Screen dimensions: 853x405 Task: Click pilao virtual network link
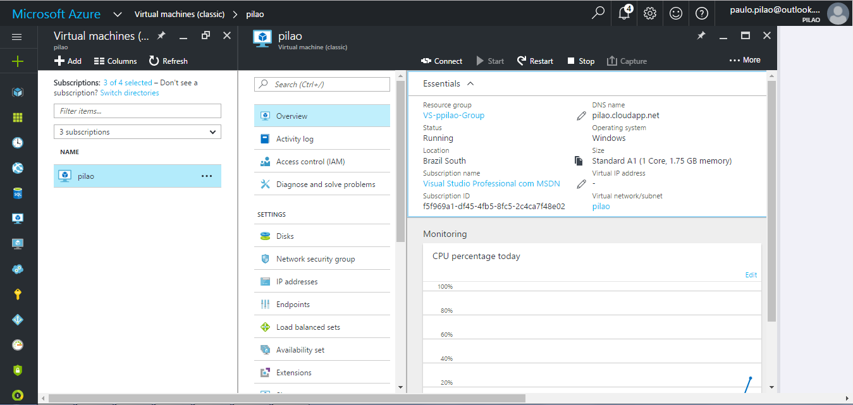coord(601,207)
